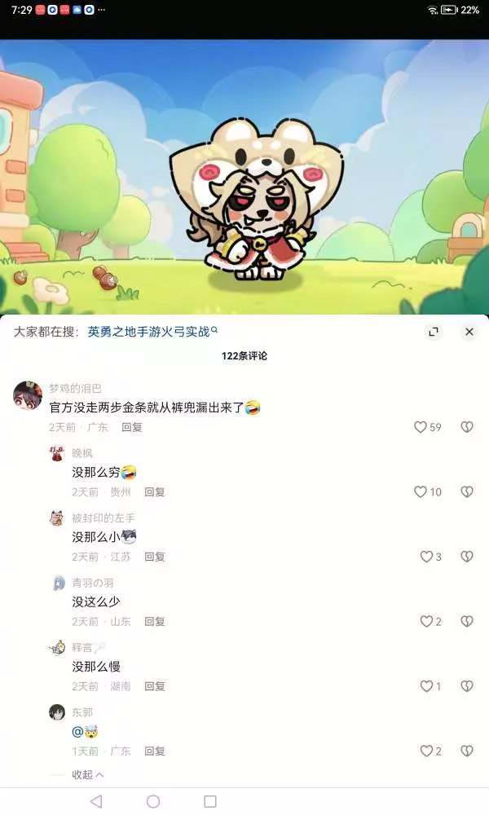Reply to 被封印的左手's comment

tap(154, 557)
